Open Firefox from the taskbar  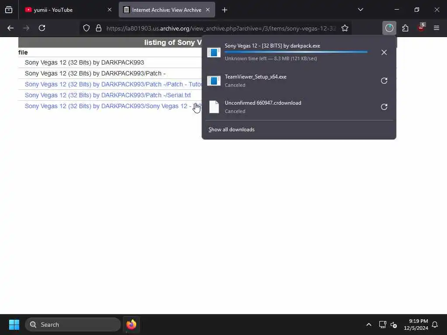[131, 325]
